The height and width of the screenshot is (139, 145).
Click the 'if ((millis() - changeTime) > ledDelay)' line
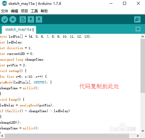click(x=35, y=111)
